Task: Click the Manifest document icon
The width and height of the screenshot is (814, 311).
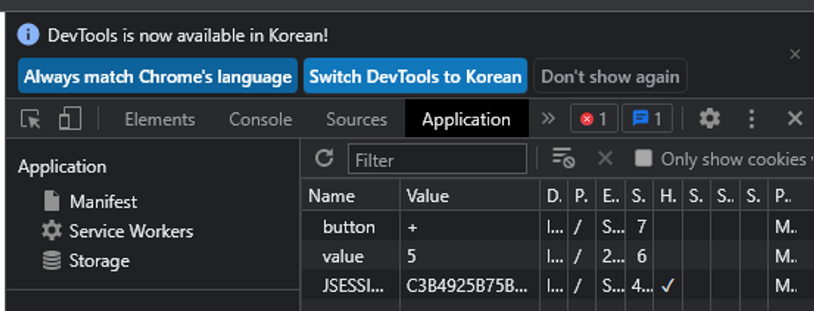Action: tap(51, 201)
